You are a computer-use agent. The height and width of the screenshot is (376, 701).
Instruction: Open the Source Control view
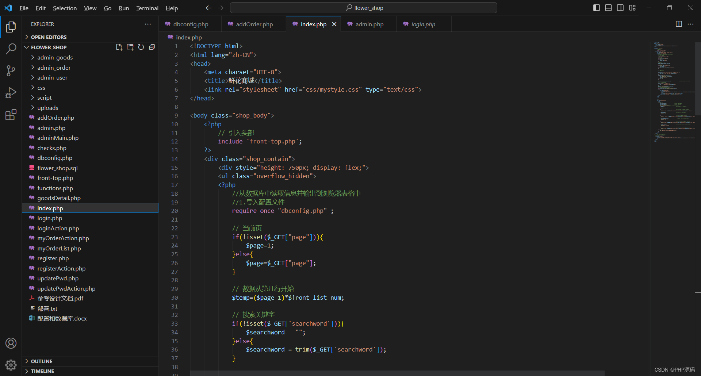point(11,71)
